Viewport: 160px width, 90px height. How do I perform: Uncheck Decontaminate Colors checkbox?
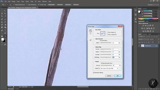[x=101, y=63]
